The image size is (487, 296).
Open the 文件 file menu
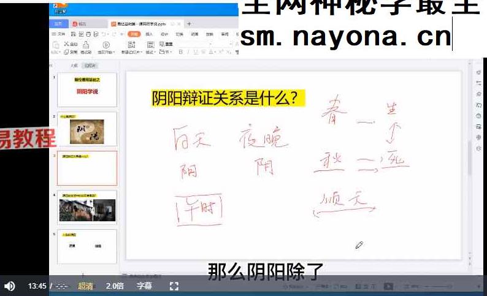pos(58,34)
